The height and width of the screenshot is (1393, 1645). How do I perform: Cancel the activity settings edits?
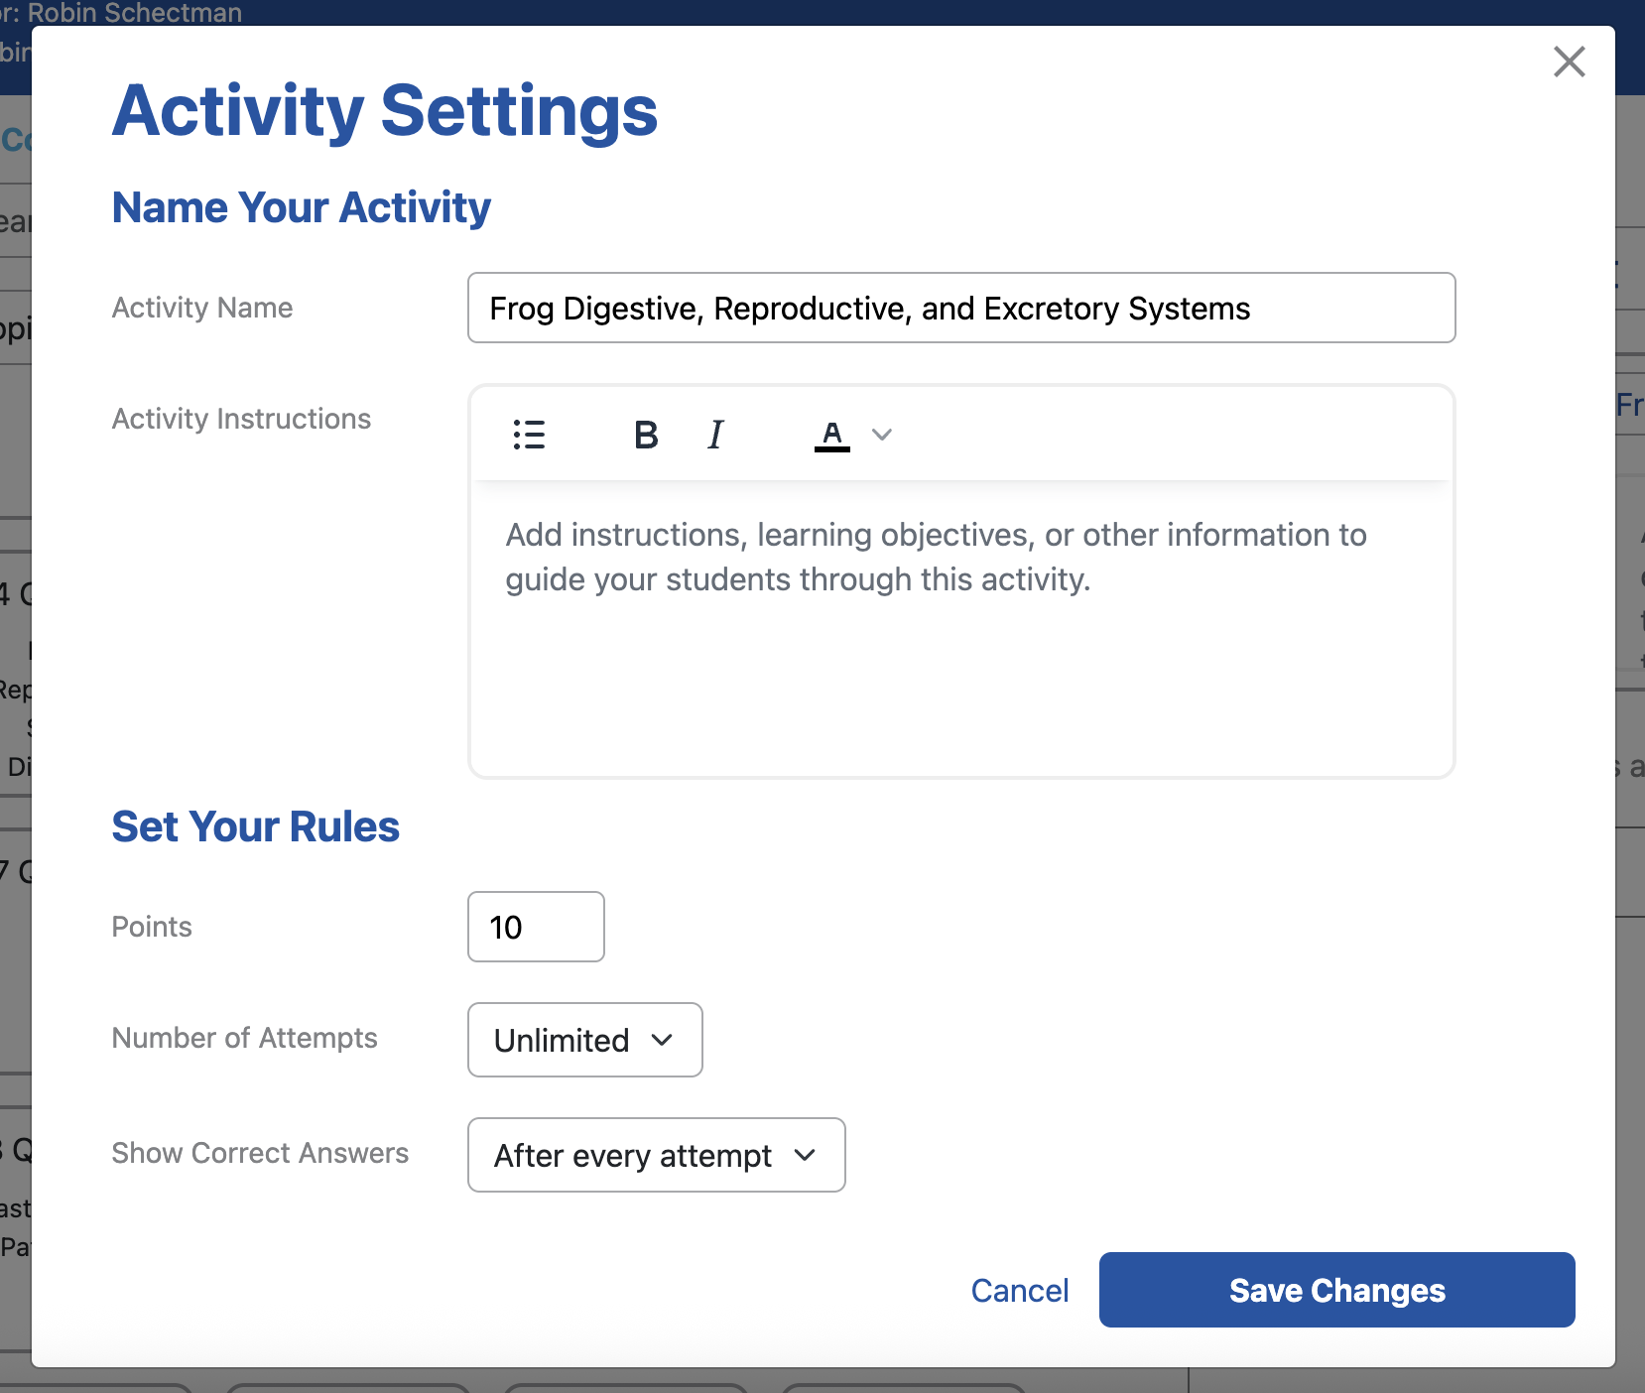(1020, 1290)
